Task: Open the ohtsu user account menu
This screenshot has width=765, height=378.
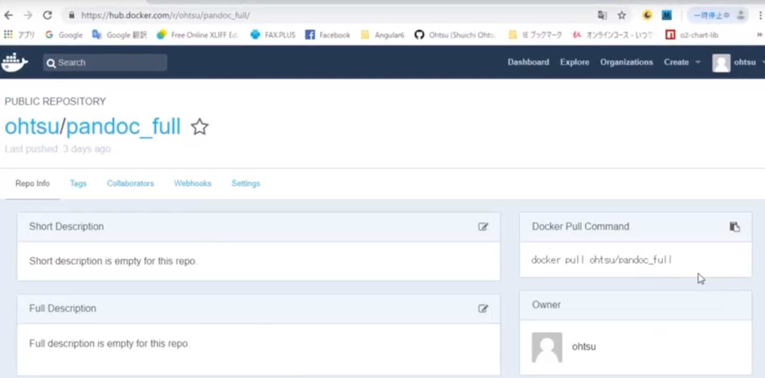Action: click(x=738, y=62)
